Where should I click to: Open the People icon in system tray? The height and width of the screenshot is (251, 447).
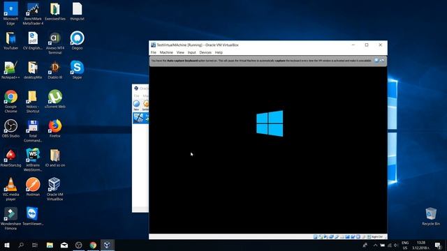coord(365,245)
